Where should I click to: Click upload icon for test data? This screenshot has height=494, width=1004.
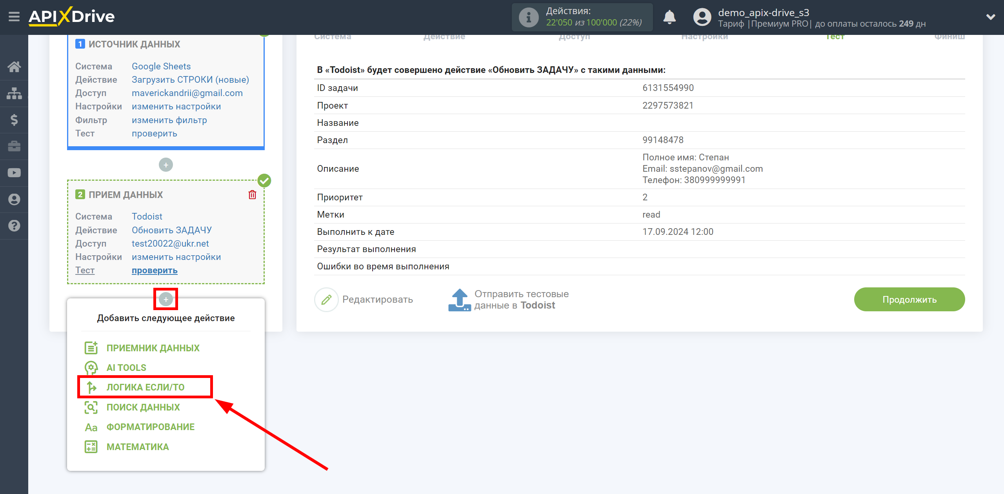click(459, 300)
